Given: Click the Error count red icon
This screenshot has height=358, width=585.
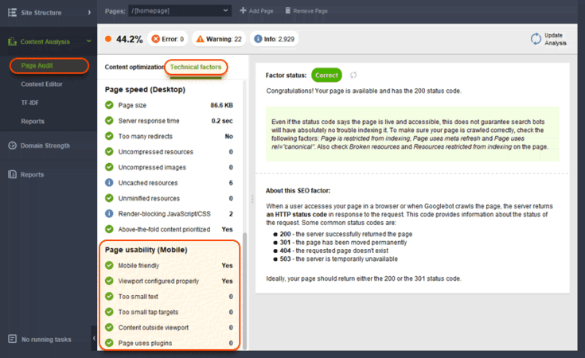Looking at the screenshot, I should [158, 39].
